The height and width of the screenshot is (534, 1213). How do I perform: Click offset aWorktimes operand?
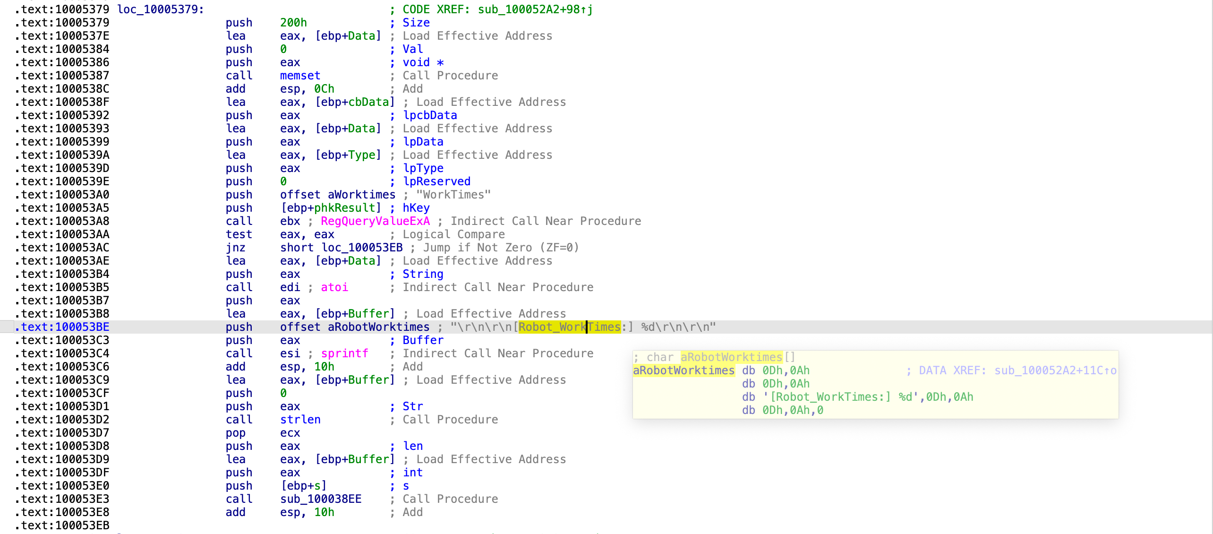coord(338,195)
